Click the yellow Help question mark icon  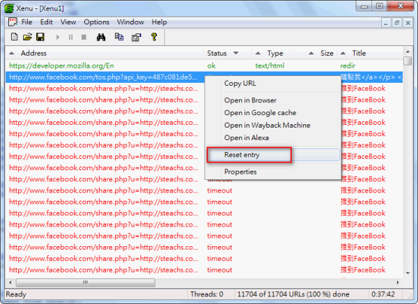(x=154, y=37)
